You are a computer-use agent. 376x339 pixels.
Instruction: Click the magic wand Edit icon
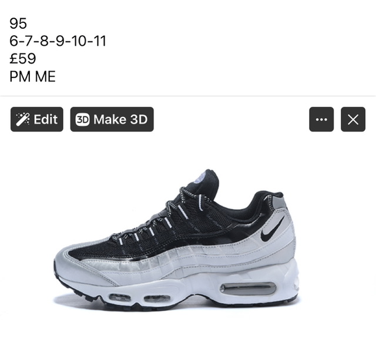23,119
